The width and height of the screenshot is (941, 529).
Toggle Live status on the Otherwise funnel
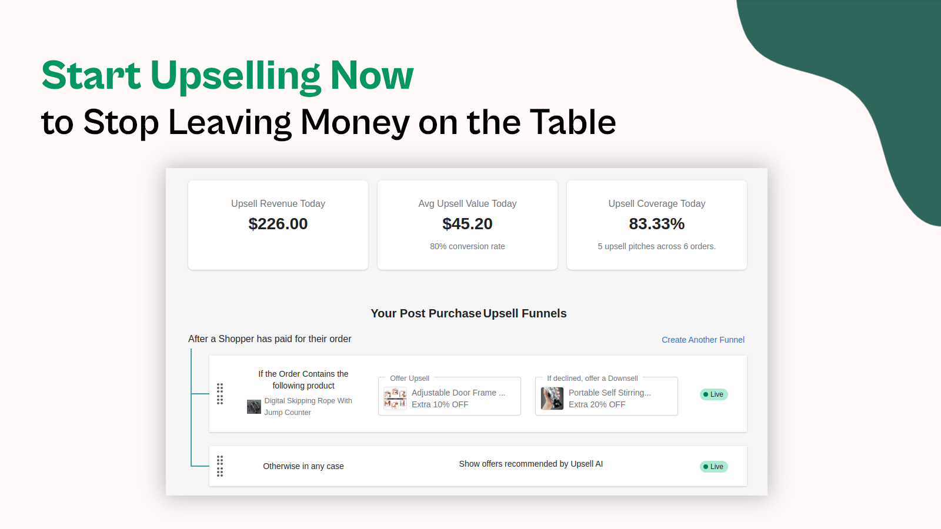[713, 466]
